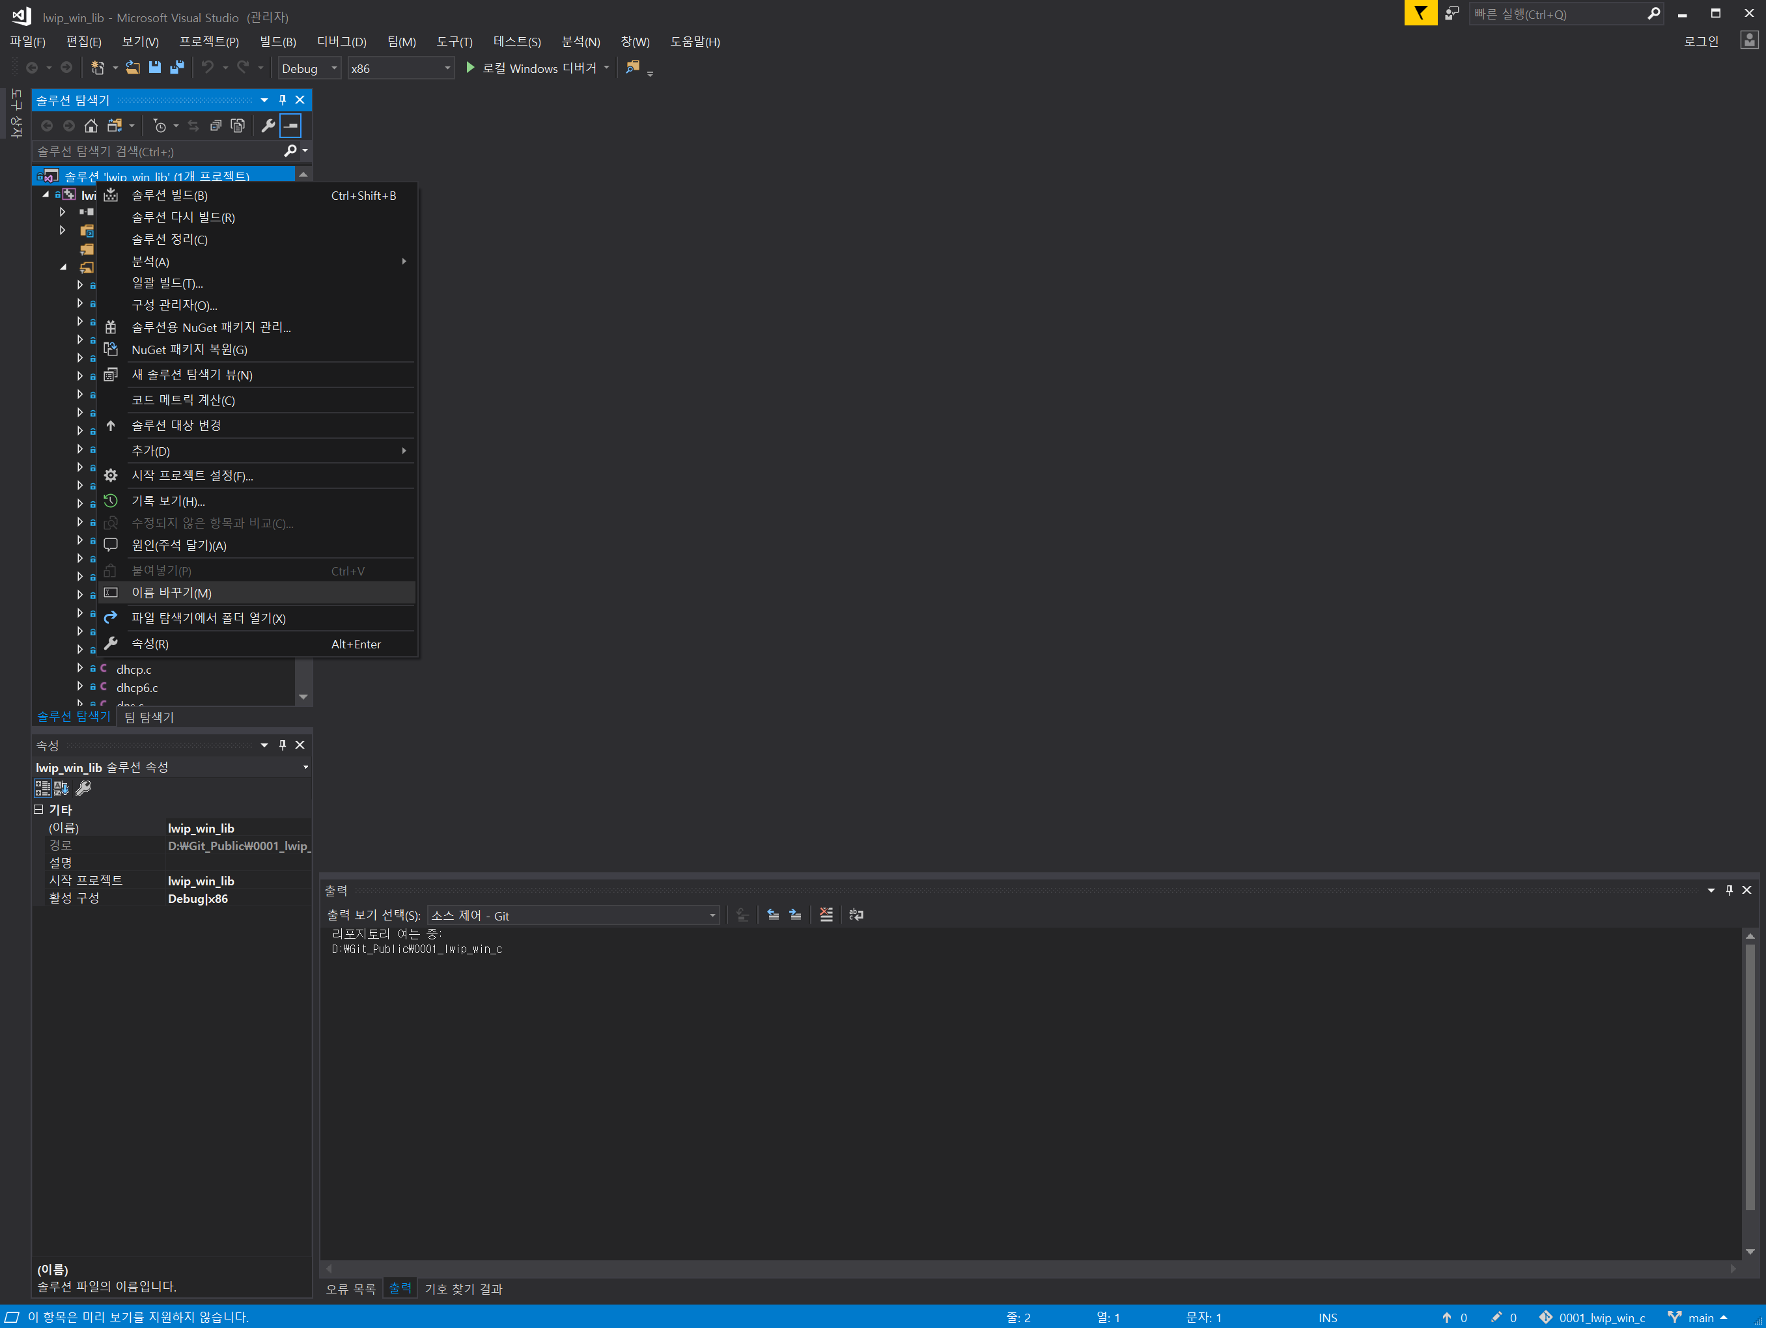Click the main branch indicator in status bar
1766x1328 pixels.
click(x=1698, y=1318)
